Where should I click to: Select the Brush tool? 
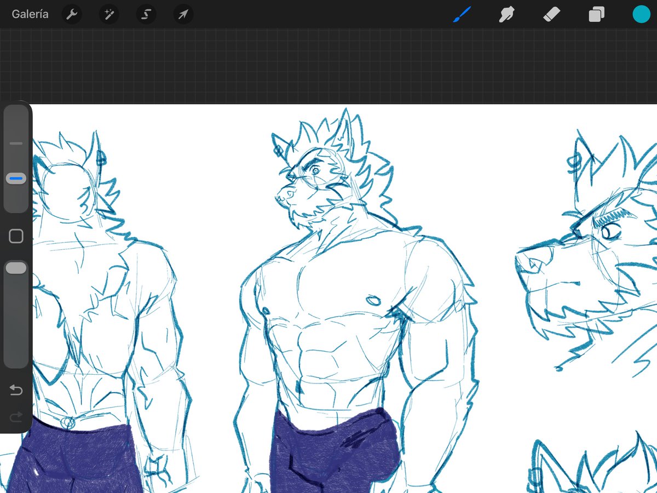(462, 14)
